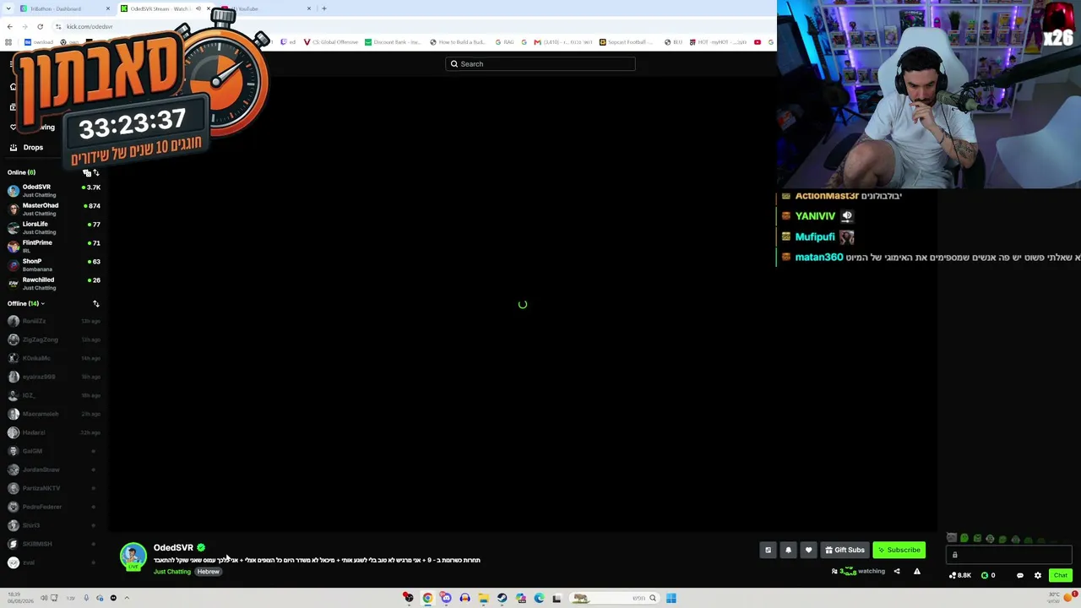Click the Just Chatting category link
The image size is (1081, 608).
172,572
